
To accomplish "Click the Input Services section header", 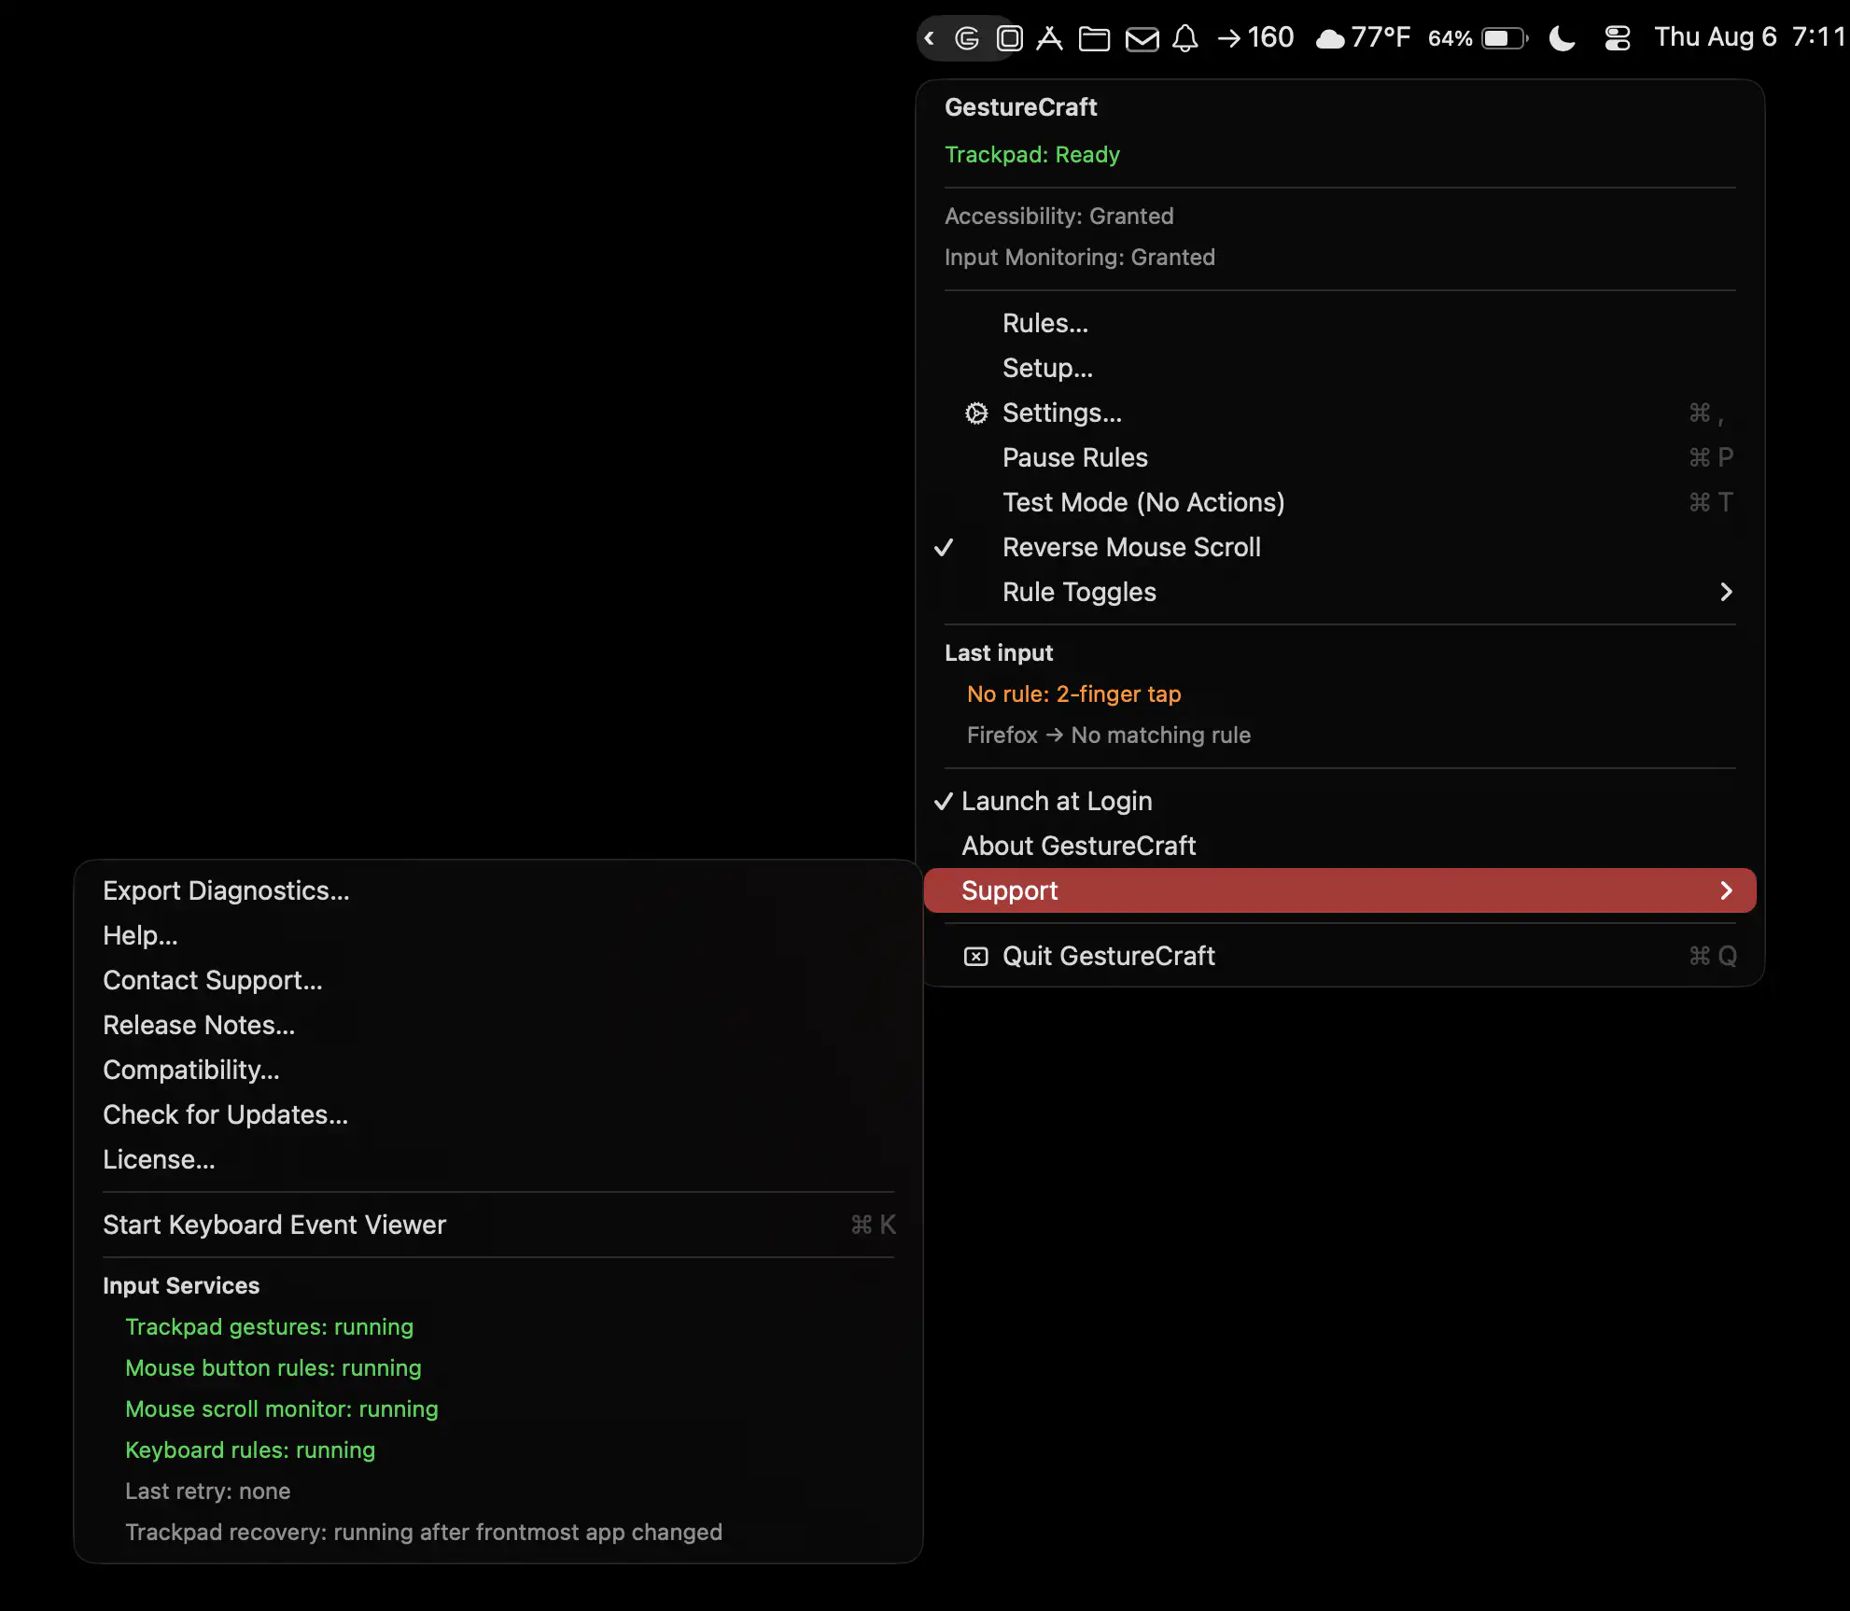I will click(x=181, y=1286).
